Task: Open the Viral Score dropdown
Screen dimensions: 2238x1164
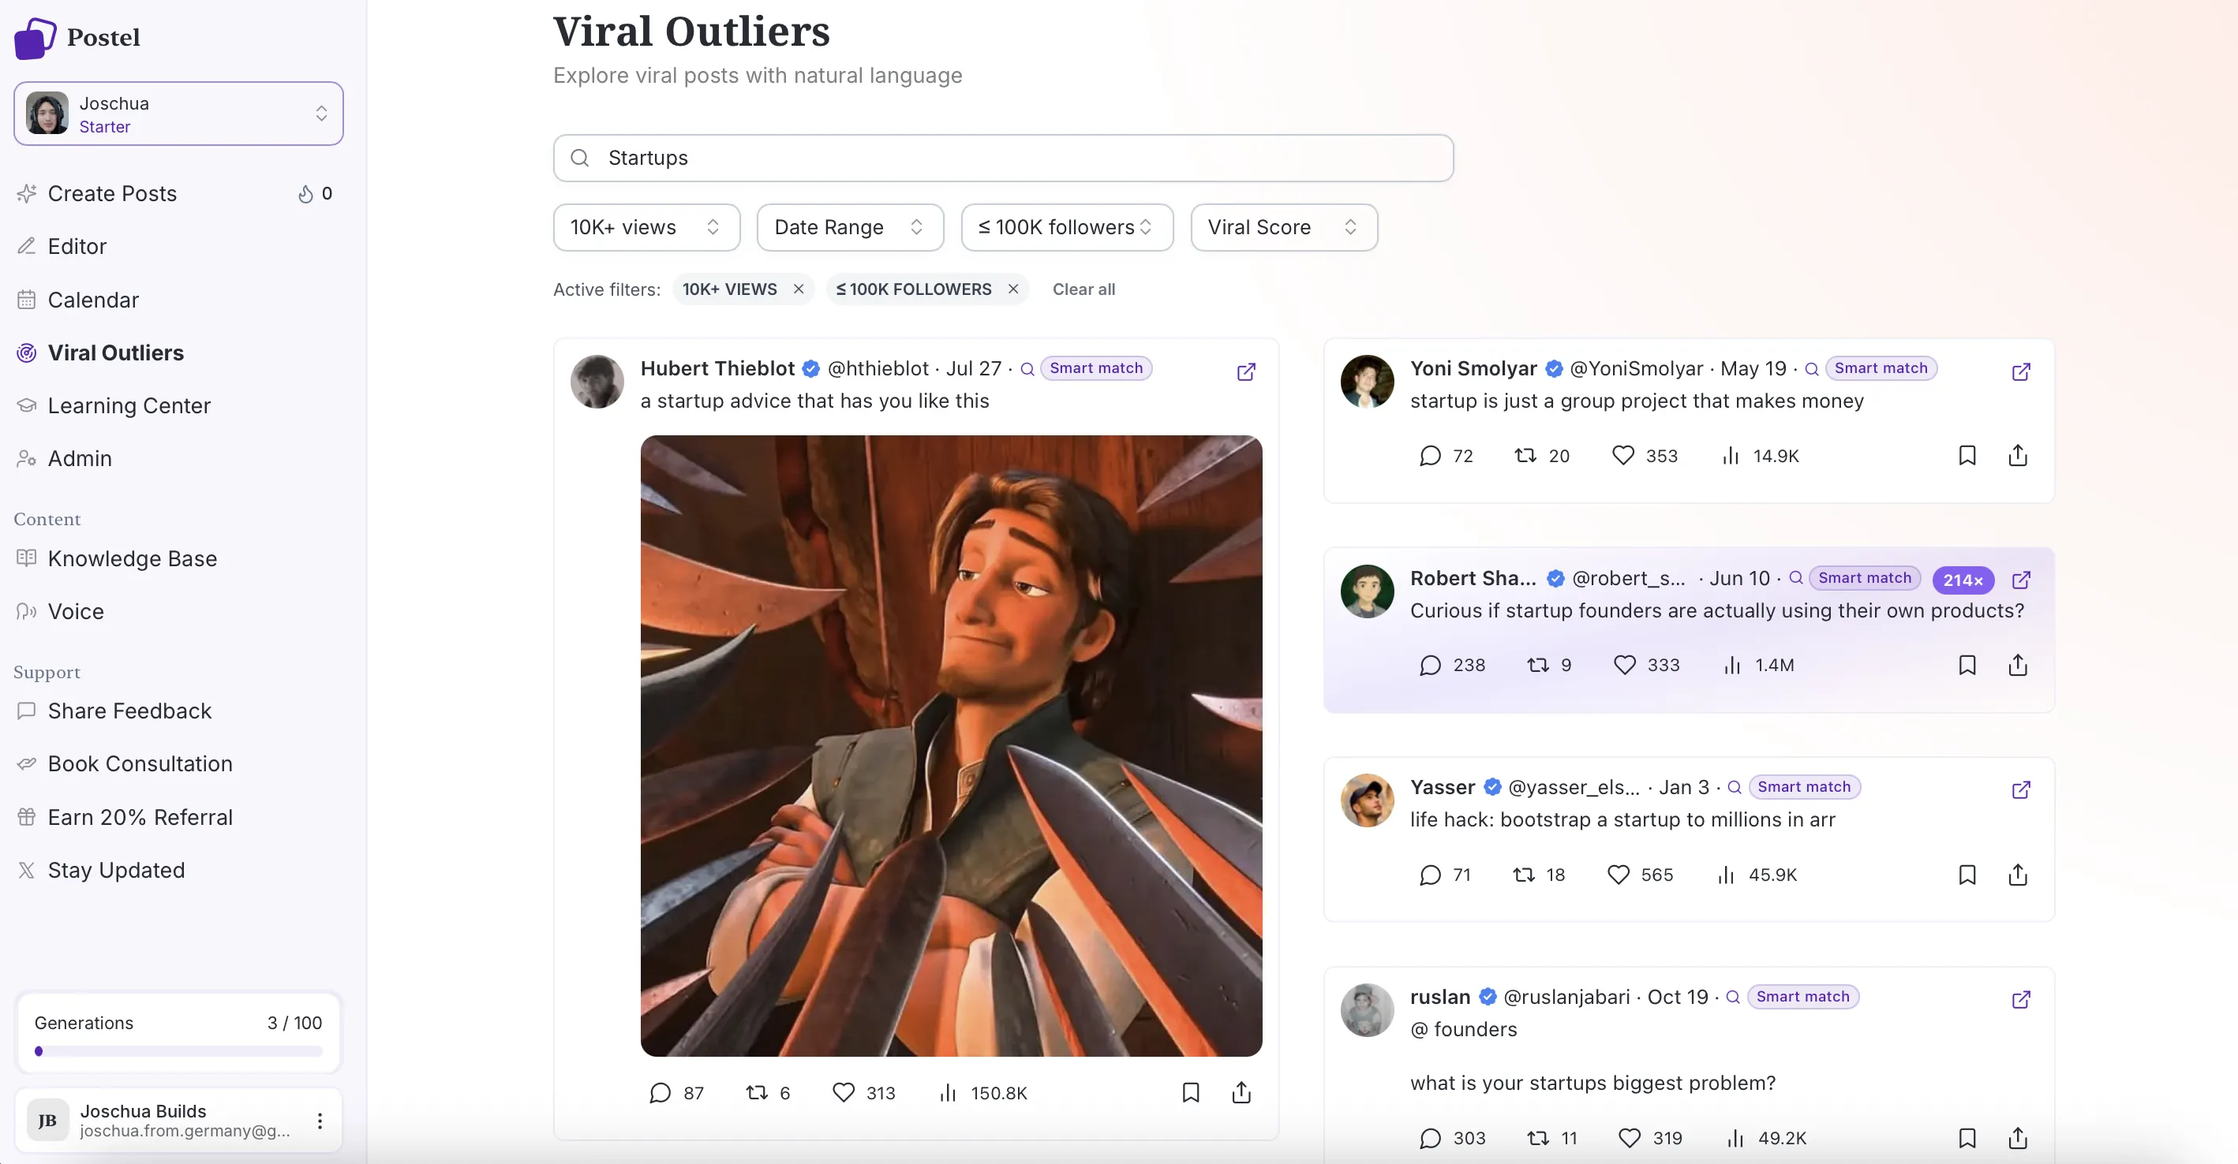Action: click(x=1283, y=226)
